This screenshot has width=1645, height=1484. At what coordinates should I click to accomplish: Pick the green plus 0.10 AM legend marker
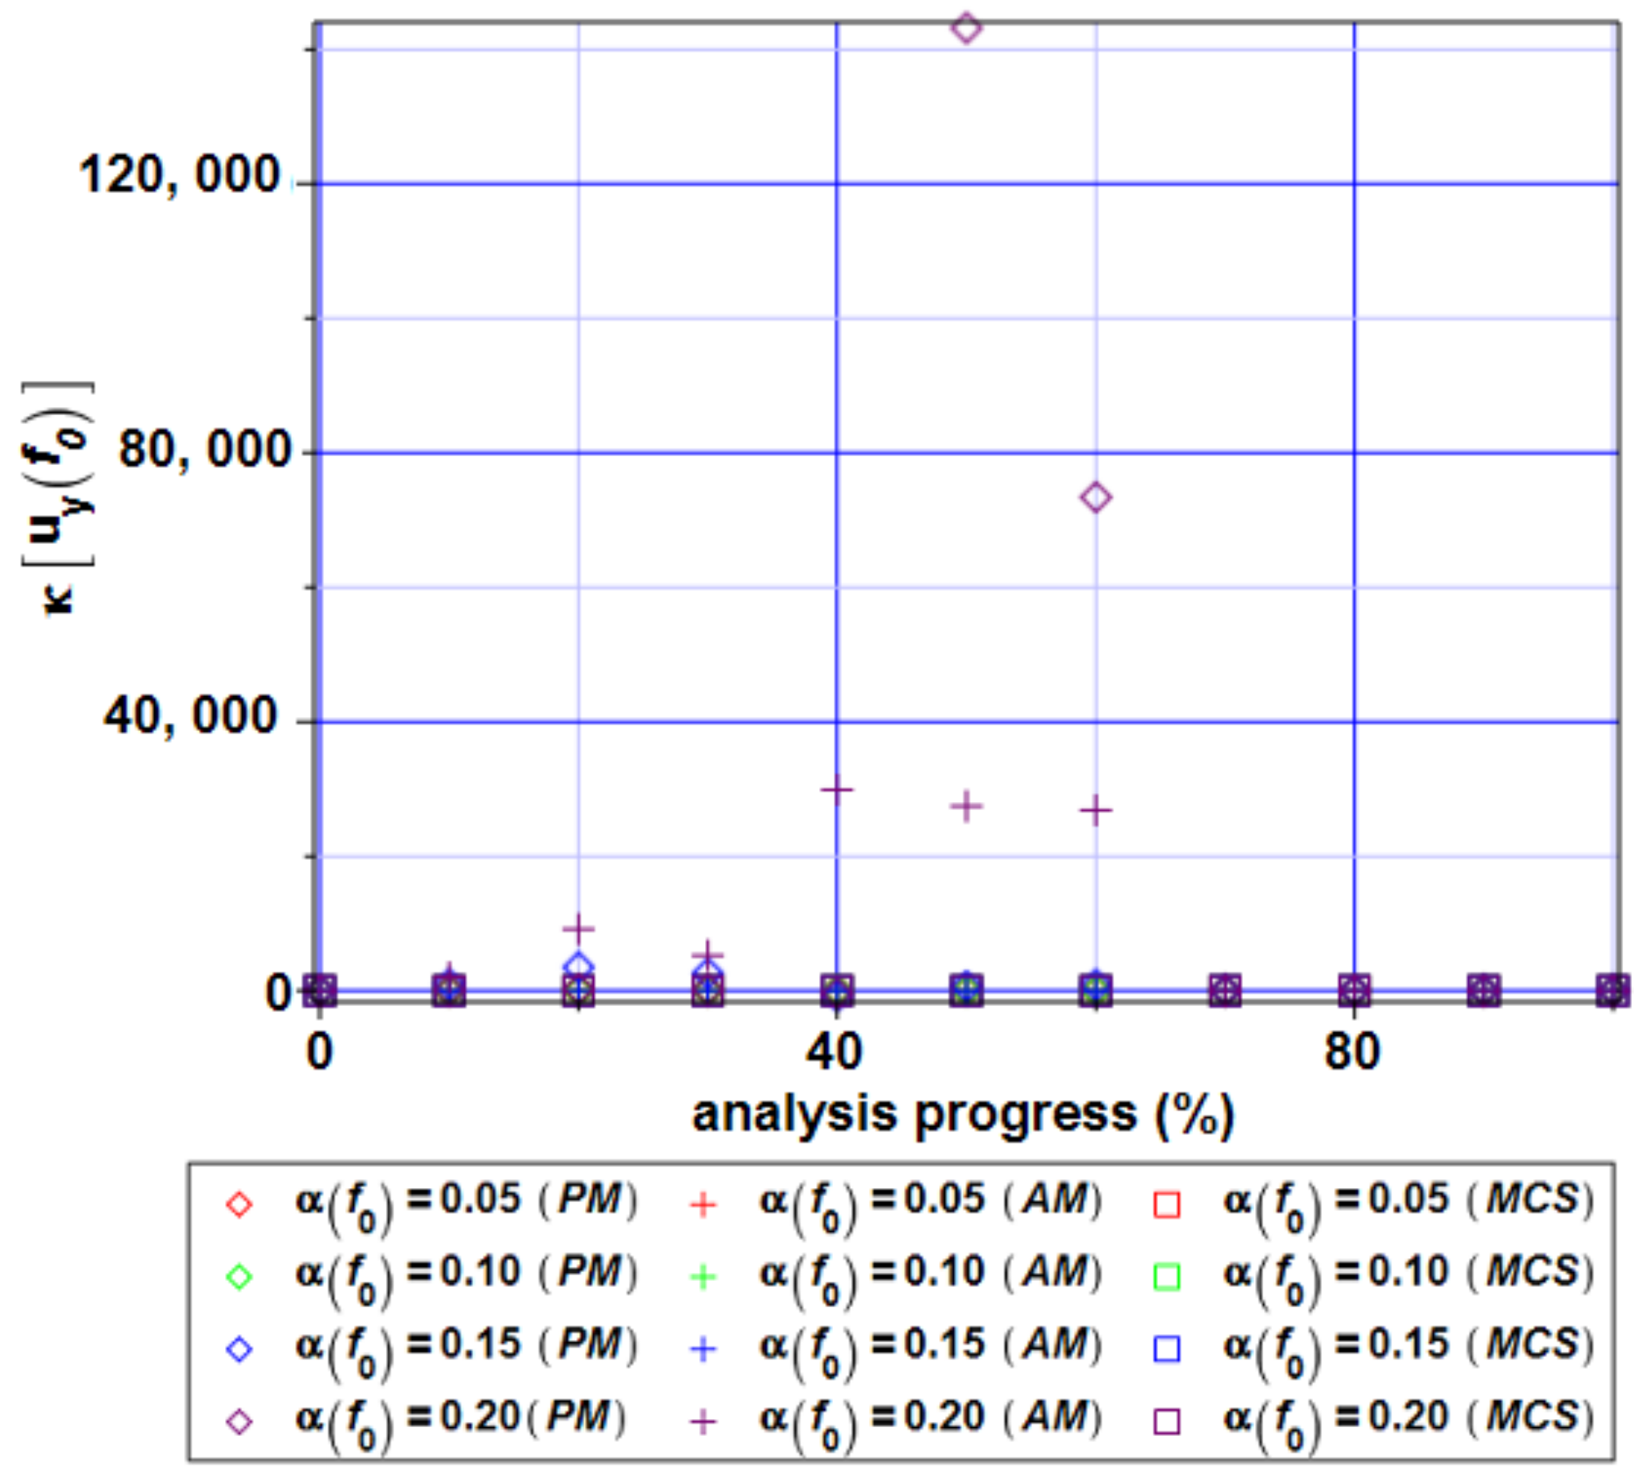coord(702,1277)
